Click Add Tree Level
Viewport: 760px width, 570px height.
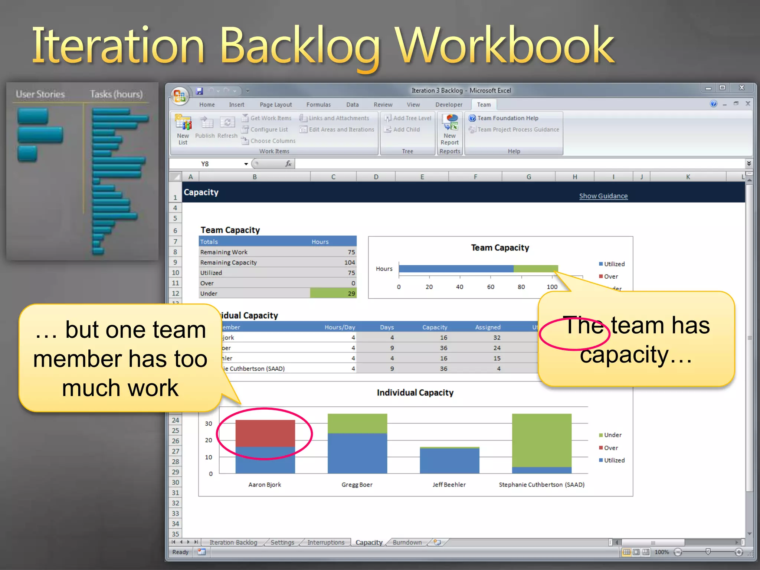click(x=408, y=118)
